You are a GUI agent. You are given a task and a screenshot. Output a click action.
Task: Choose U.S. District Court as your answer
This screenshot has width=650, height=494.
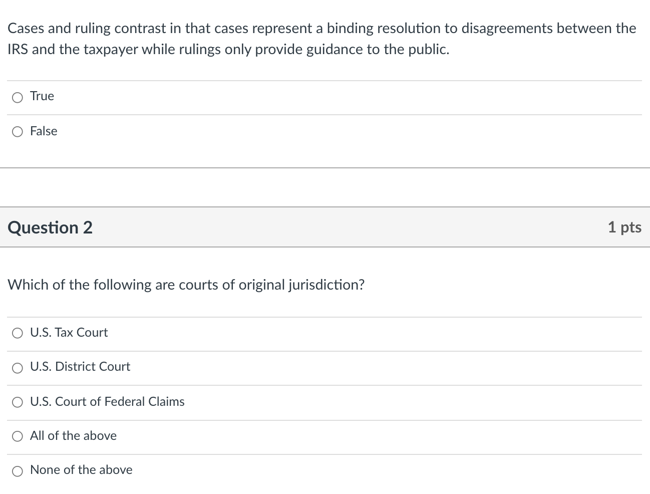(x=18, y=367)
